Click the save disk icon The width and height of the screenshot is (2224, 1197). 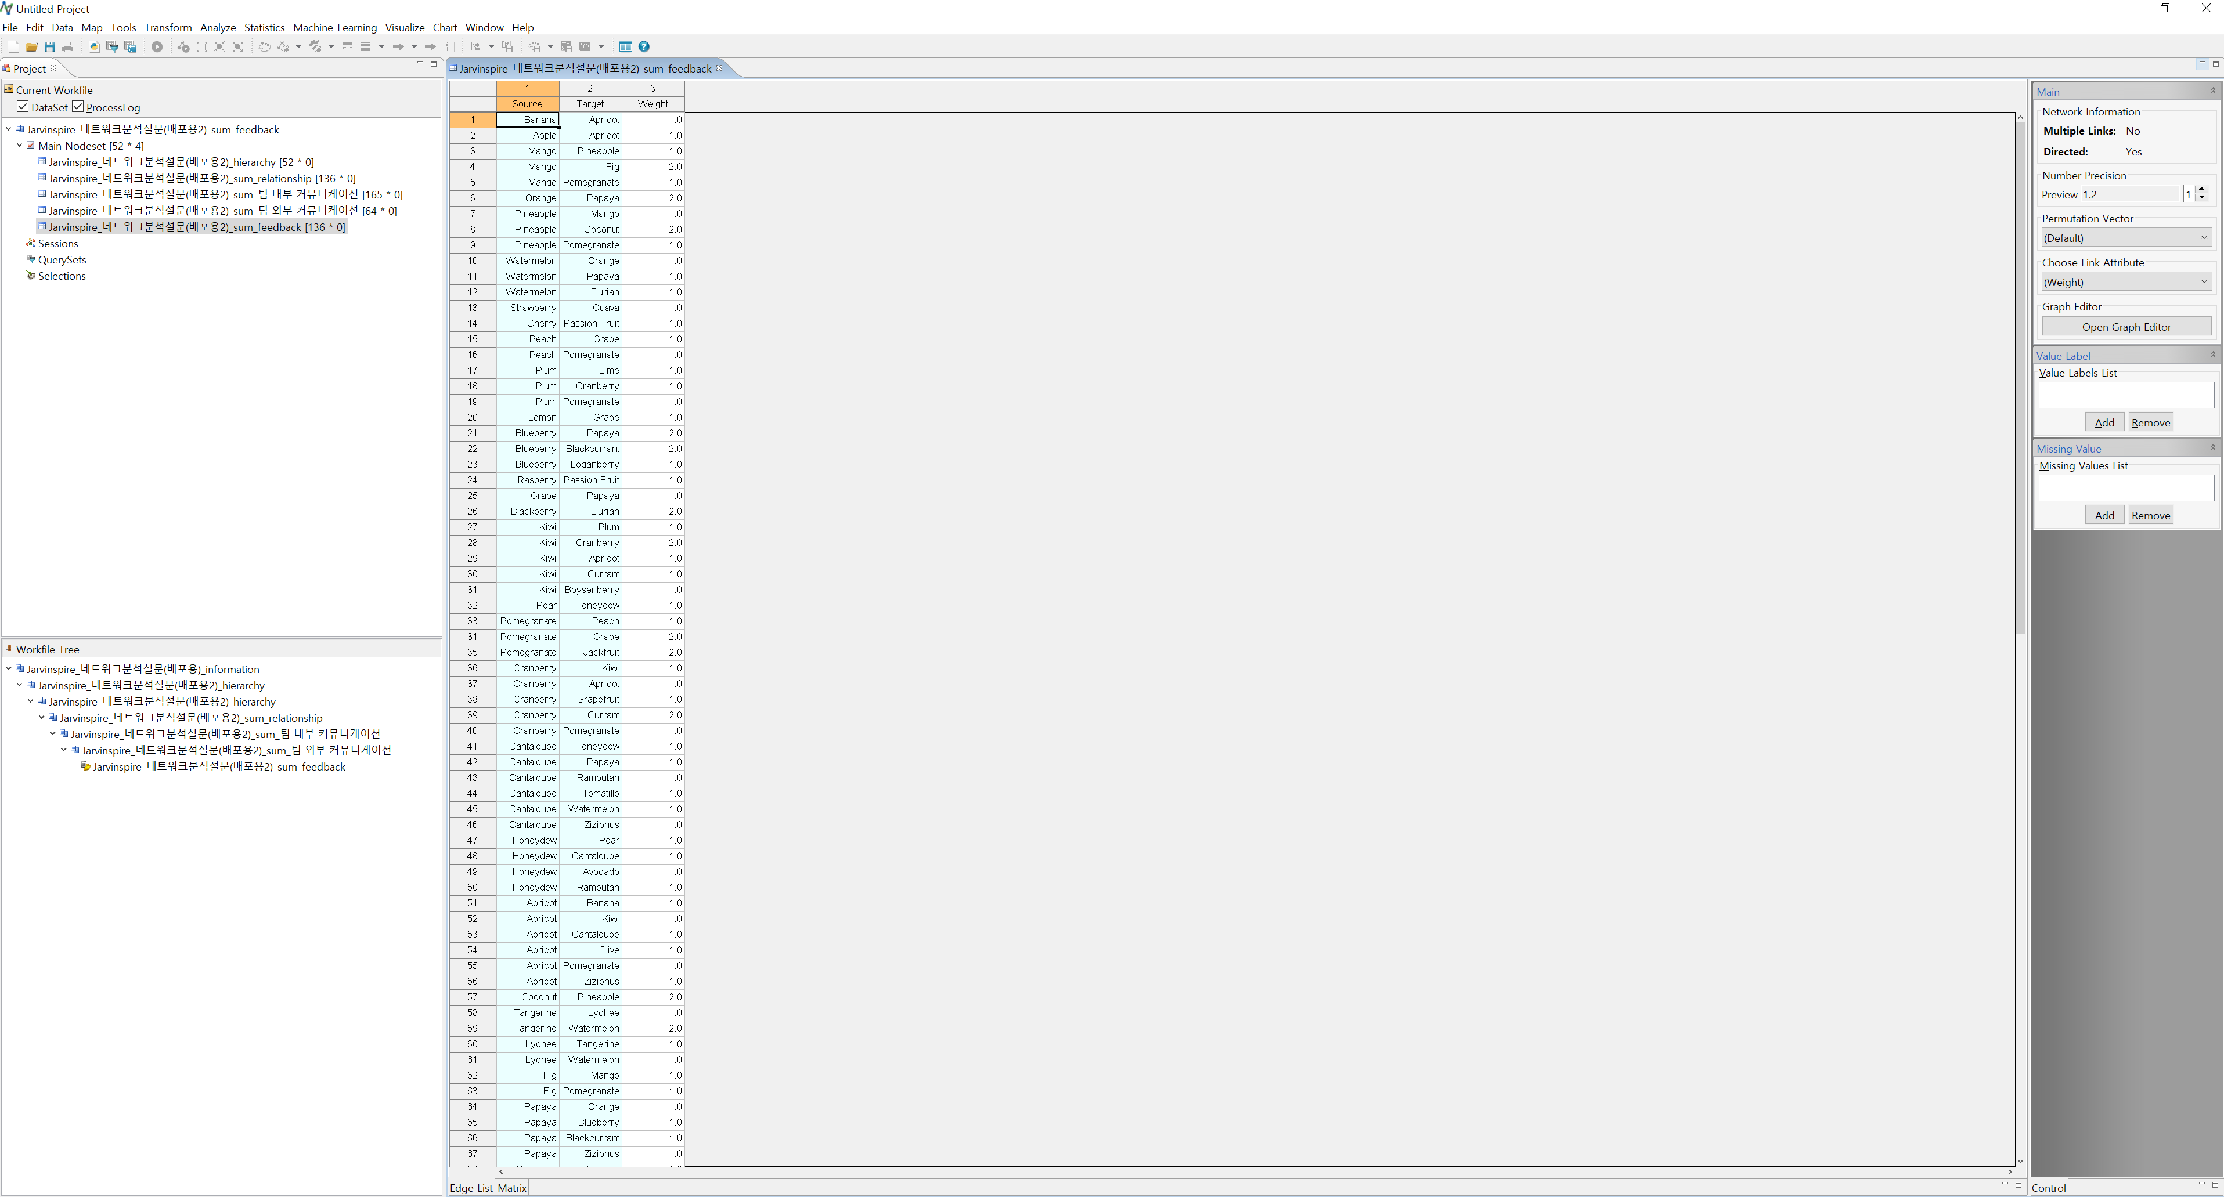pyautogui.click(x=49, y=46)
